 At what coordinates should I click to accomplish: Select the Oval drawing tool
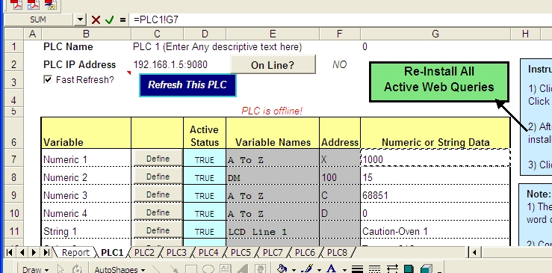pyautogui.click(x=208, y=269)
